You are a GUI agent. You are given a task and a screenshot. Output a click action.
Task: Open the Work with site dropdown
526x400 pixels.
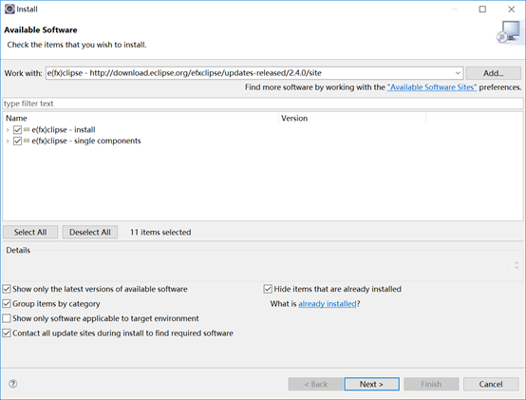(x=458, y=73)
